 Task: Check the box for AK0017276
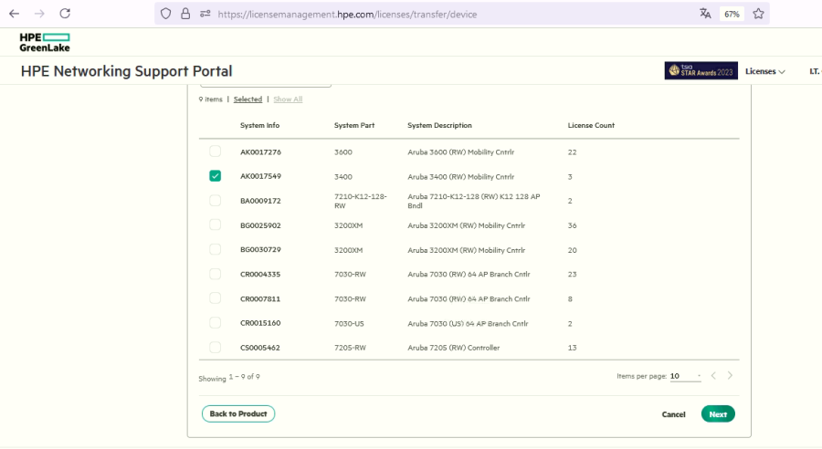(x=216, y=151)
